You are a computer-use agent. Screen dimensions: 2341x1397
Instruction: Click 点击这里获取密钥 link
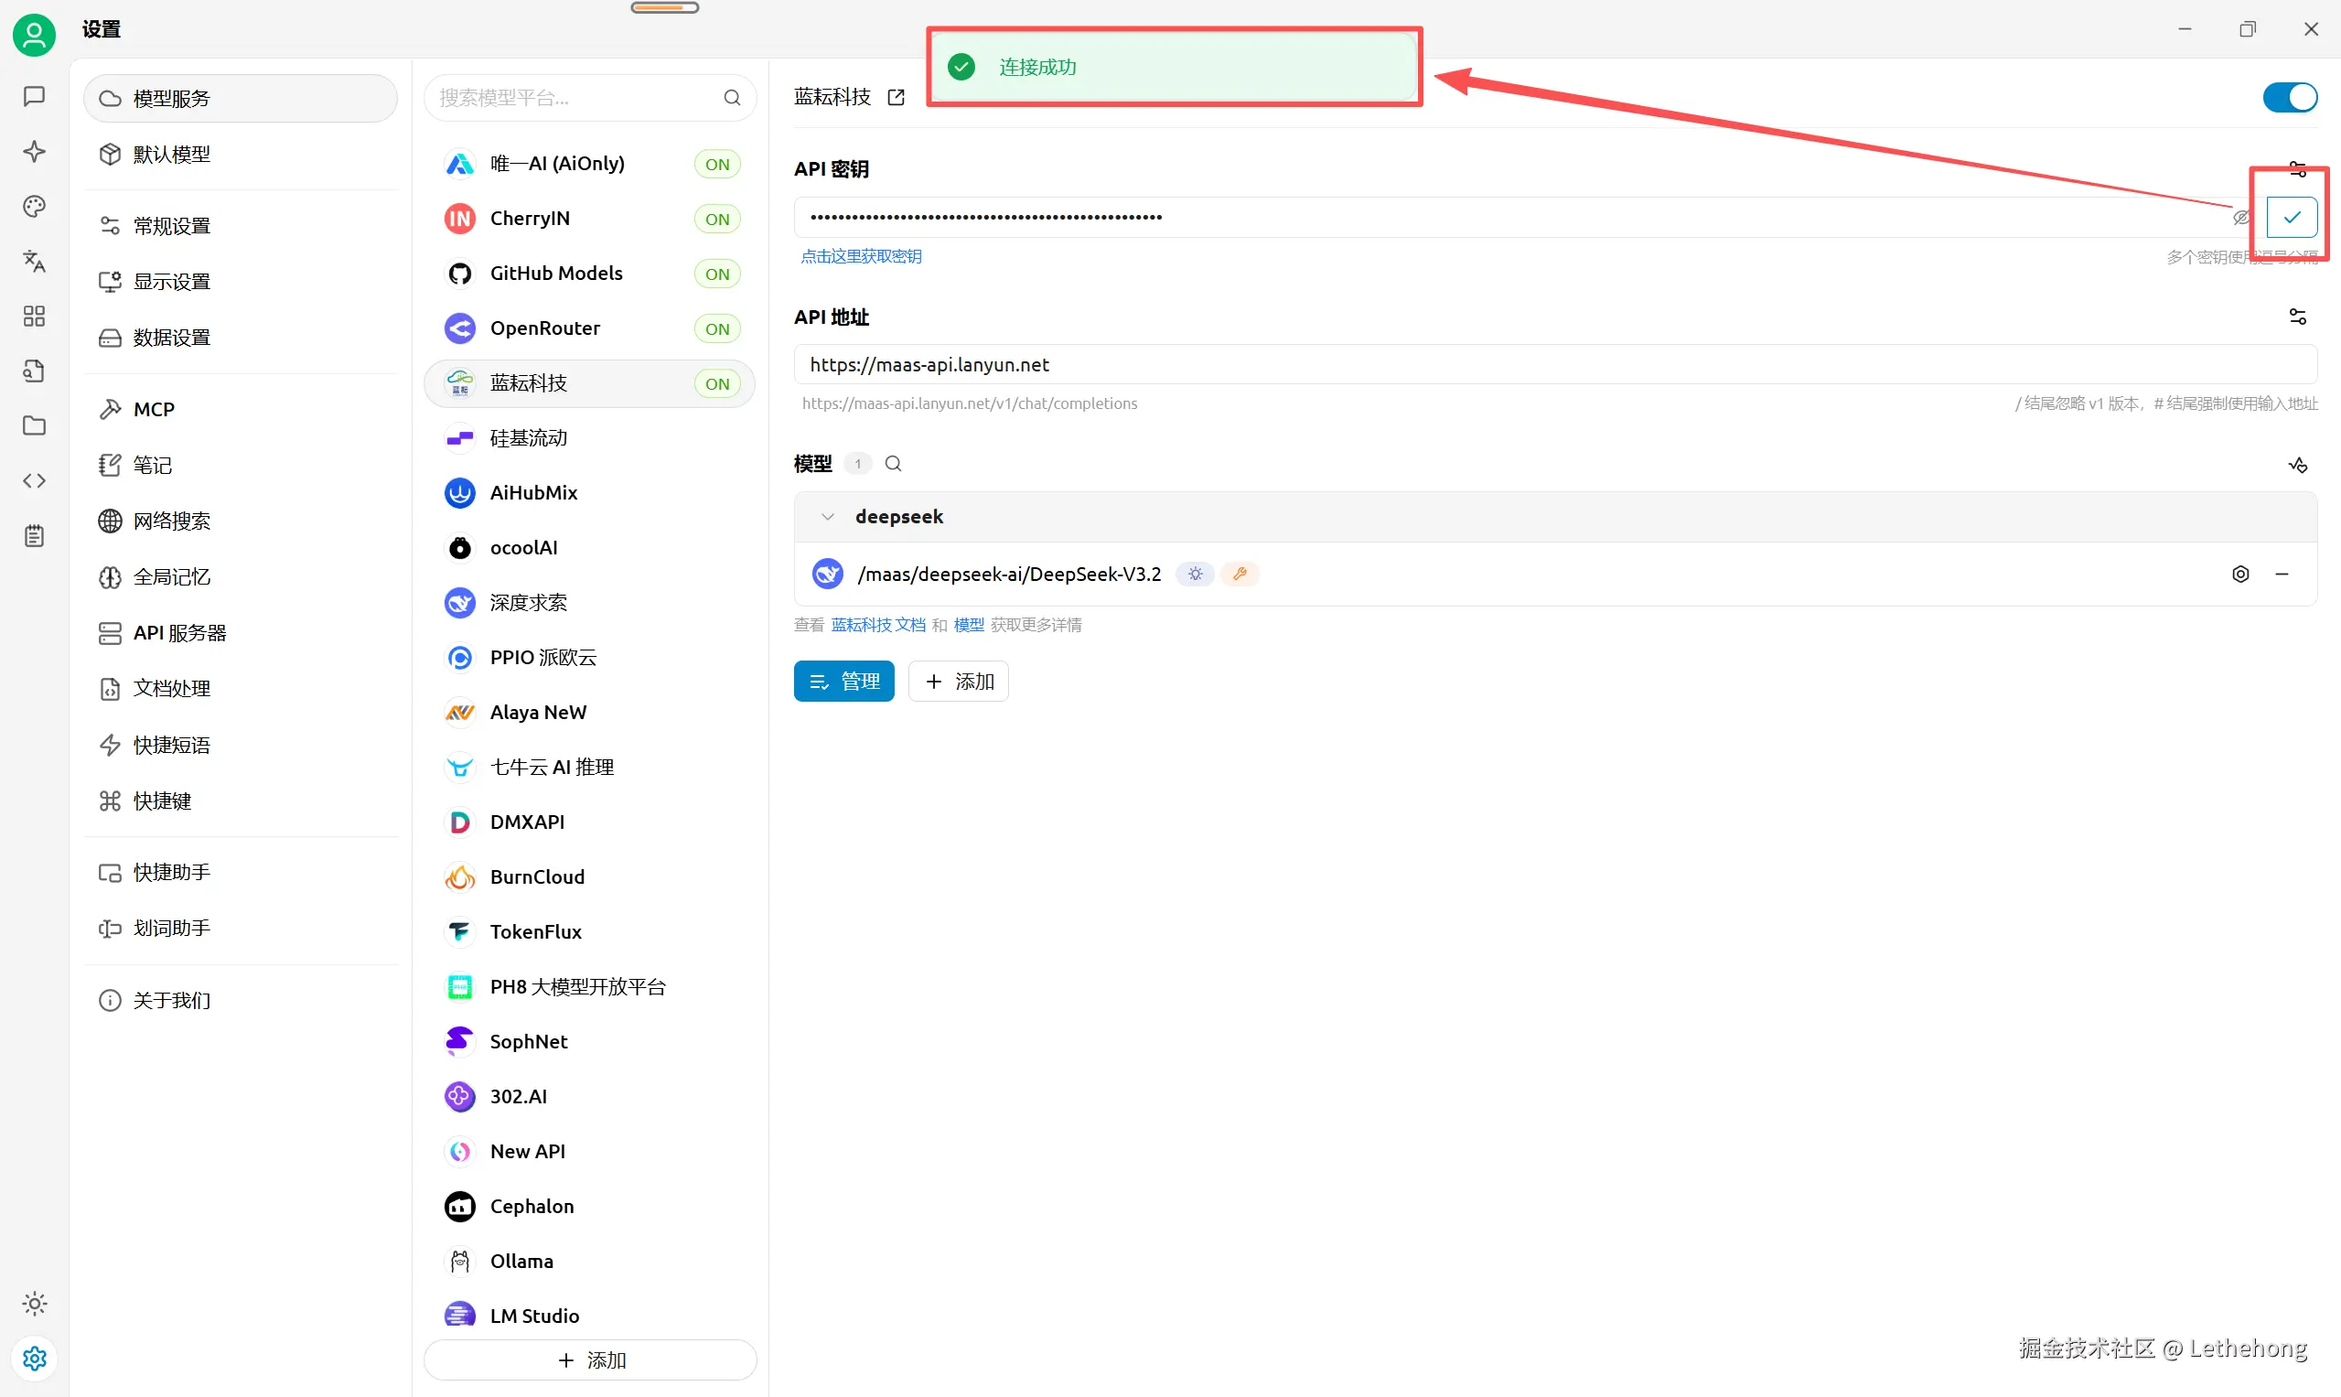click(861, 256)
